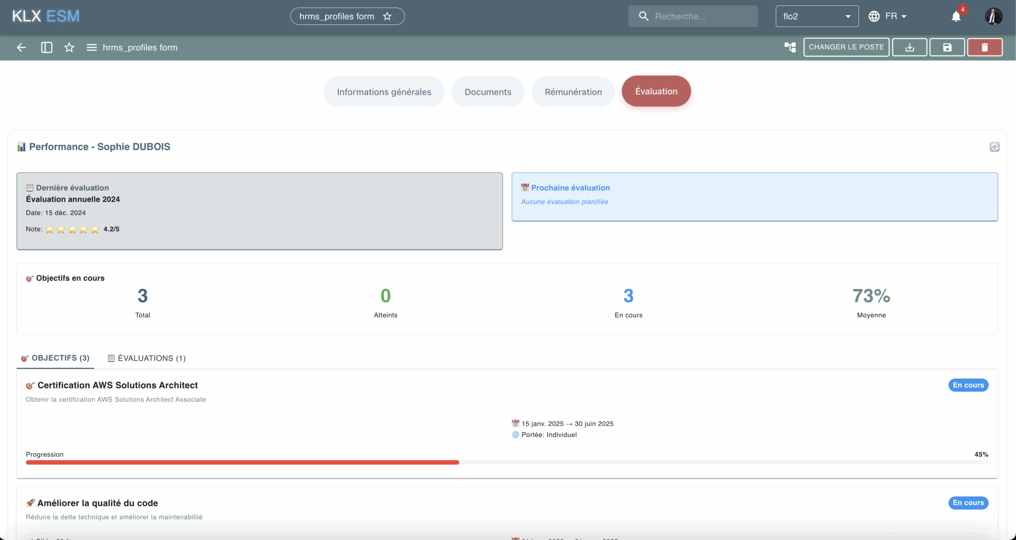Screen dimensions: 1016x540
Task: Open the notifications bell
Action: (956, 17)
